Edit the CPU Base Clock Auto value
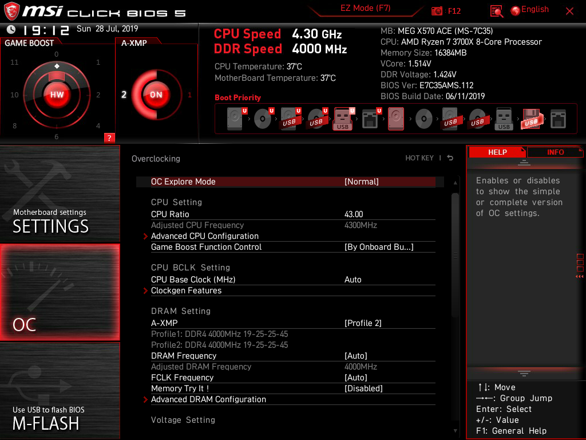This screenshot has height=440, width=586. 353,280
